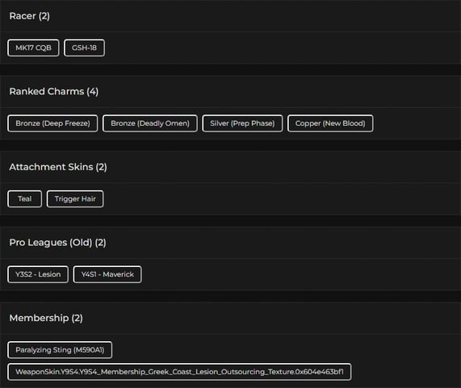Click the Y3S2 - Lesion tag
461x388 pixels.
[x=38, y=274]
